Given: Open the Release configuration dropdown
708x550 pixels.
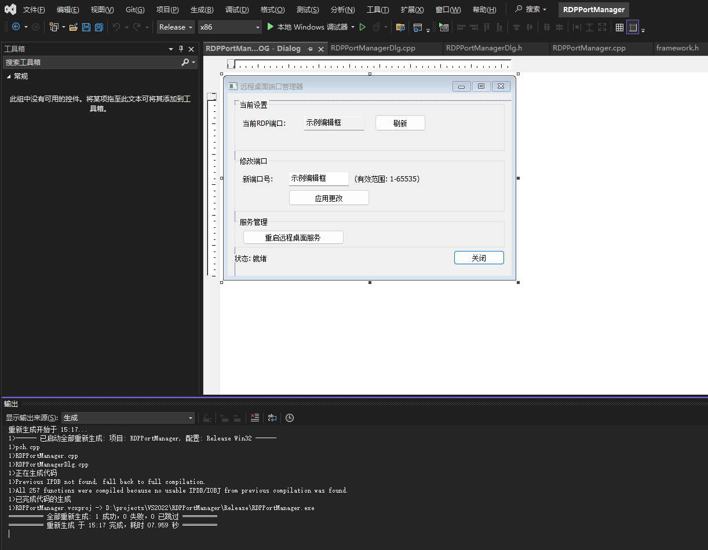Looking at the screenshot, I should 176,27.
